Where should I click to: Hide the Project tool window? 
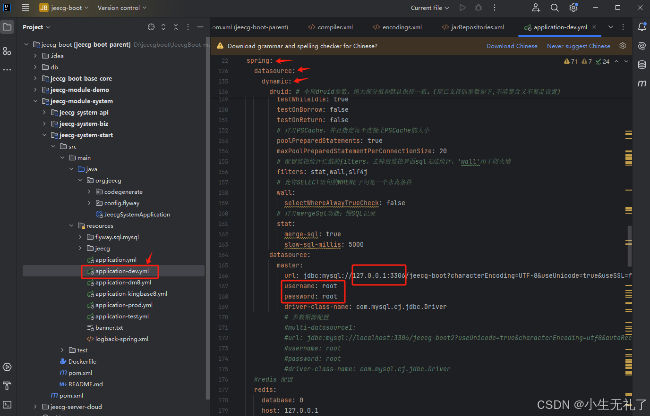[x=200, y=27]
